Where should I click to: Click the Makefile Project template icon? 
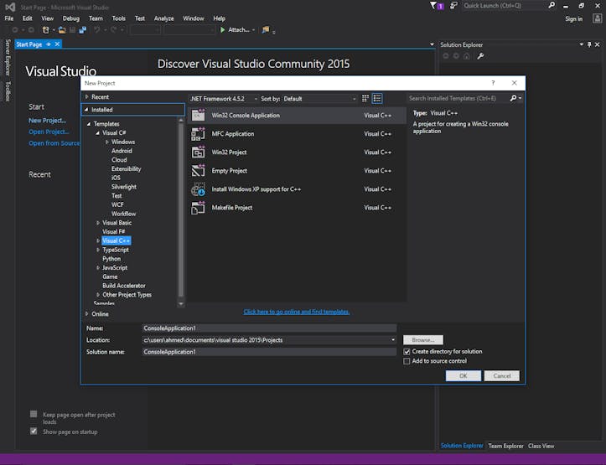(199, 208)
